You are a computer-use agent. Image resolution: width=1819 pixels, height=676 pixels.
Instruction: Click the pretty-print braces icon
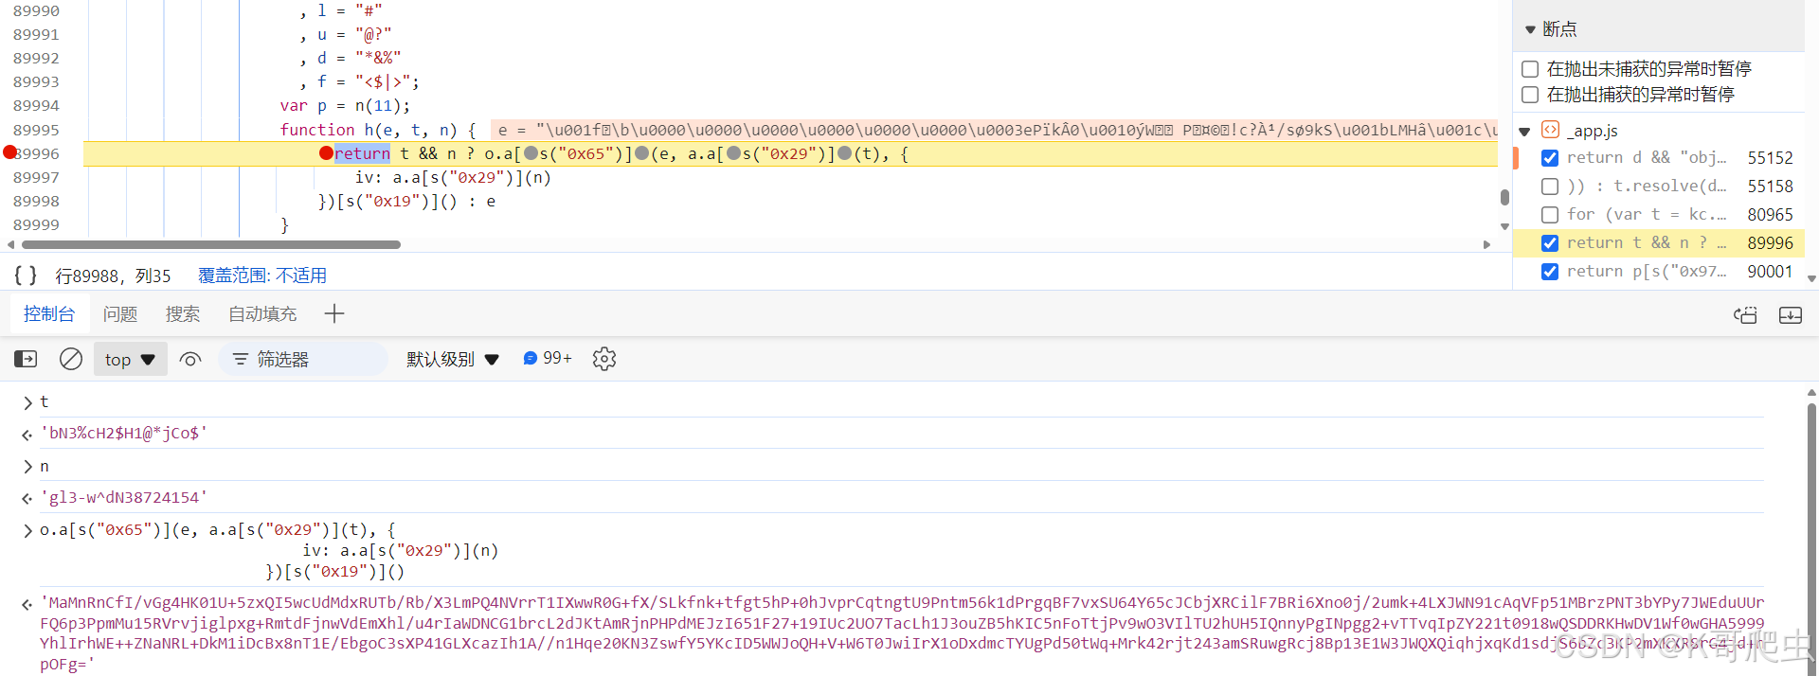point(26,276)
